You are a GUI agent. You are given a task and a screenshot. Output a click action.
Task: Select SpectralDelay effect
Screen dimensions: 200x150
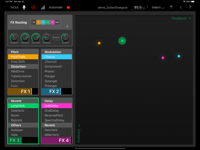click(57, 120)
